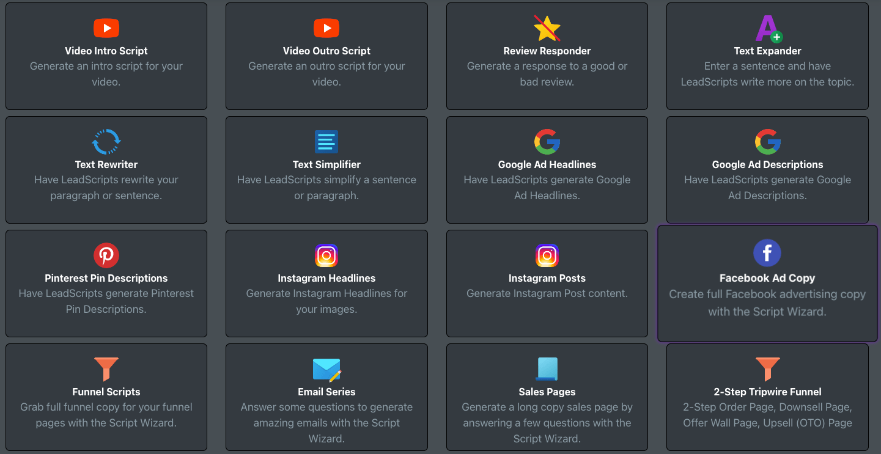Open the Sales Pages script wizard

(547, 397)
